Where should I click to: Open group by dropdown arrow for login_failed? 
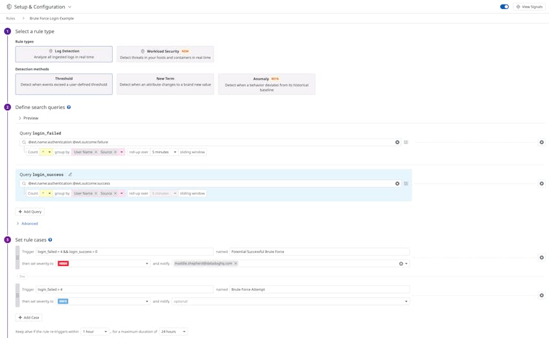click(121, 152)
